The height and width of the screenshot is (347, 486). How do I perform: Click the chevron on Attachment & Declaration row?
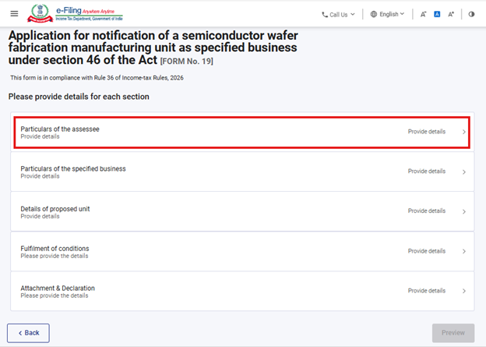464,291
